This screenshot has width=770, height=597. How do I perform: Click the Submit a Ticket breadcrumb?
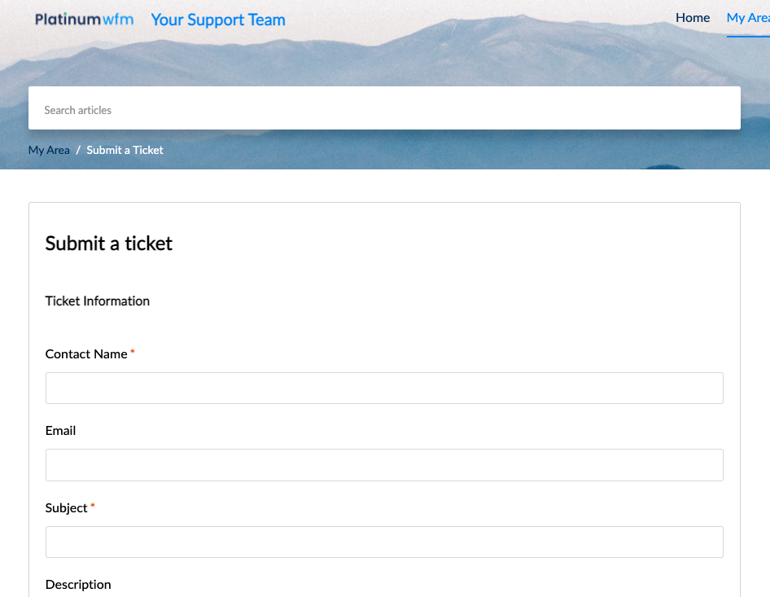pos(125,150)
